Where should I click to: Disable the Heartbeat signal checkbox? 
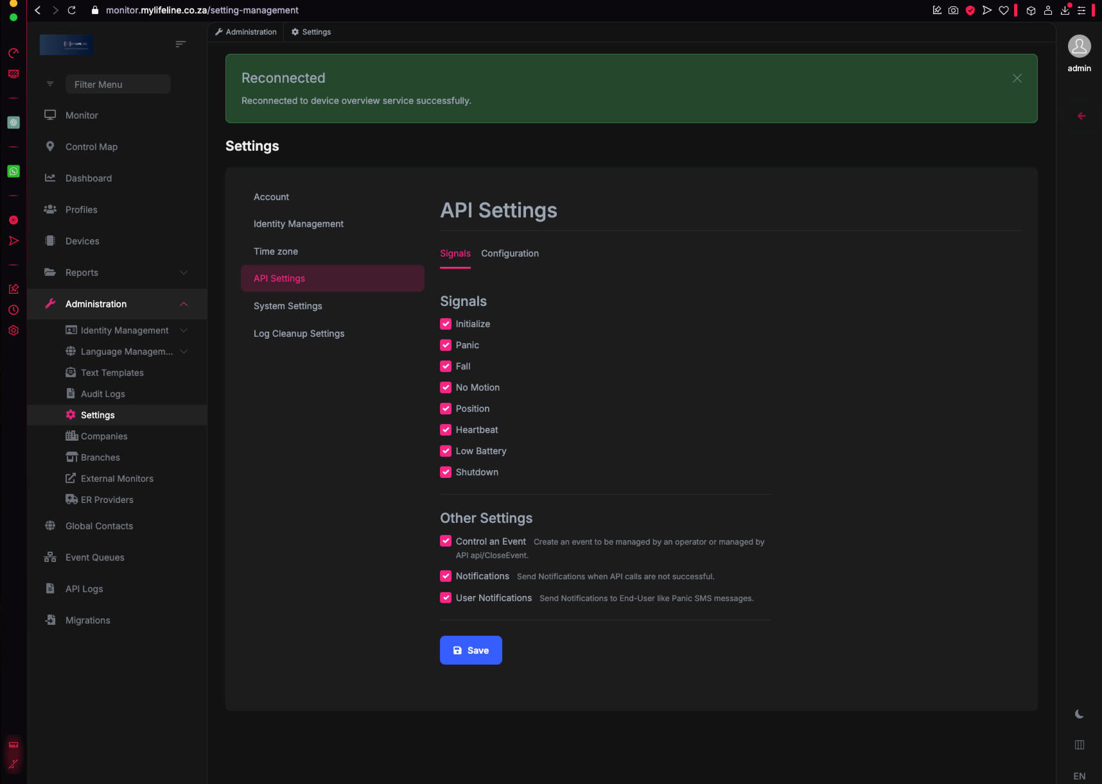coord(446,430)
